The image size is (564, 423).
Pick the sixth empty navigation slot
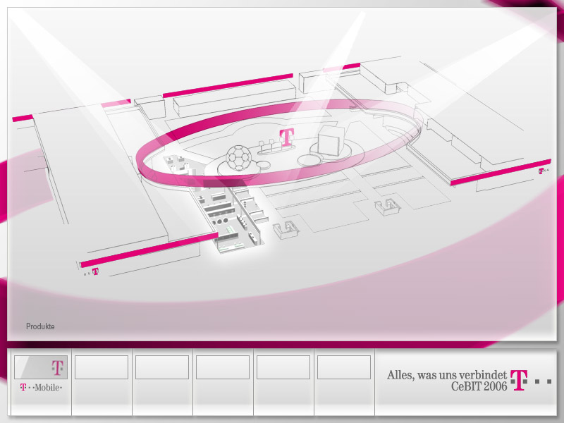tap(344, 367)
